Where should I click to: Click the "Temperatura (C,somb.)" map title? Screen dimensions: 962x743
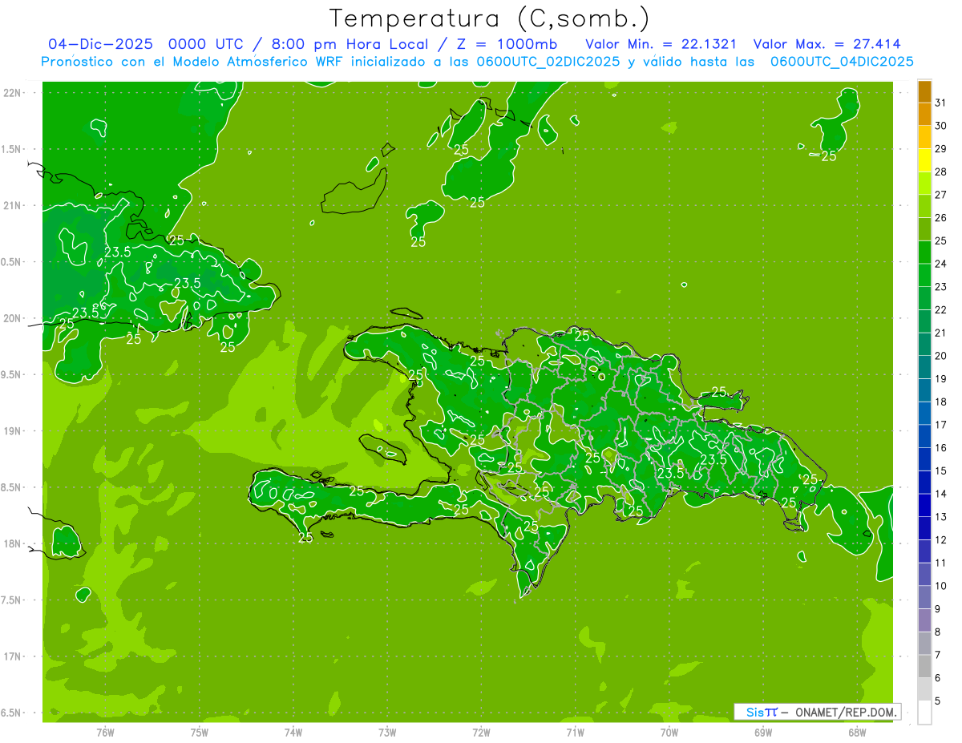point(490,18)
